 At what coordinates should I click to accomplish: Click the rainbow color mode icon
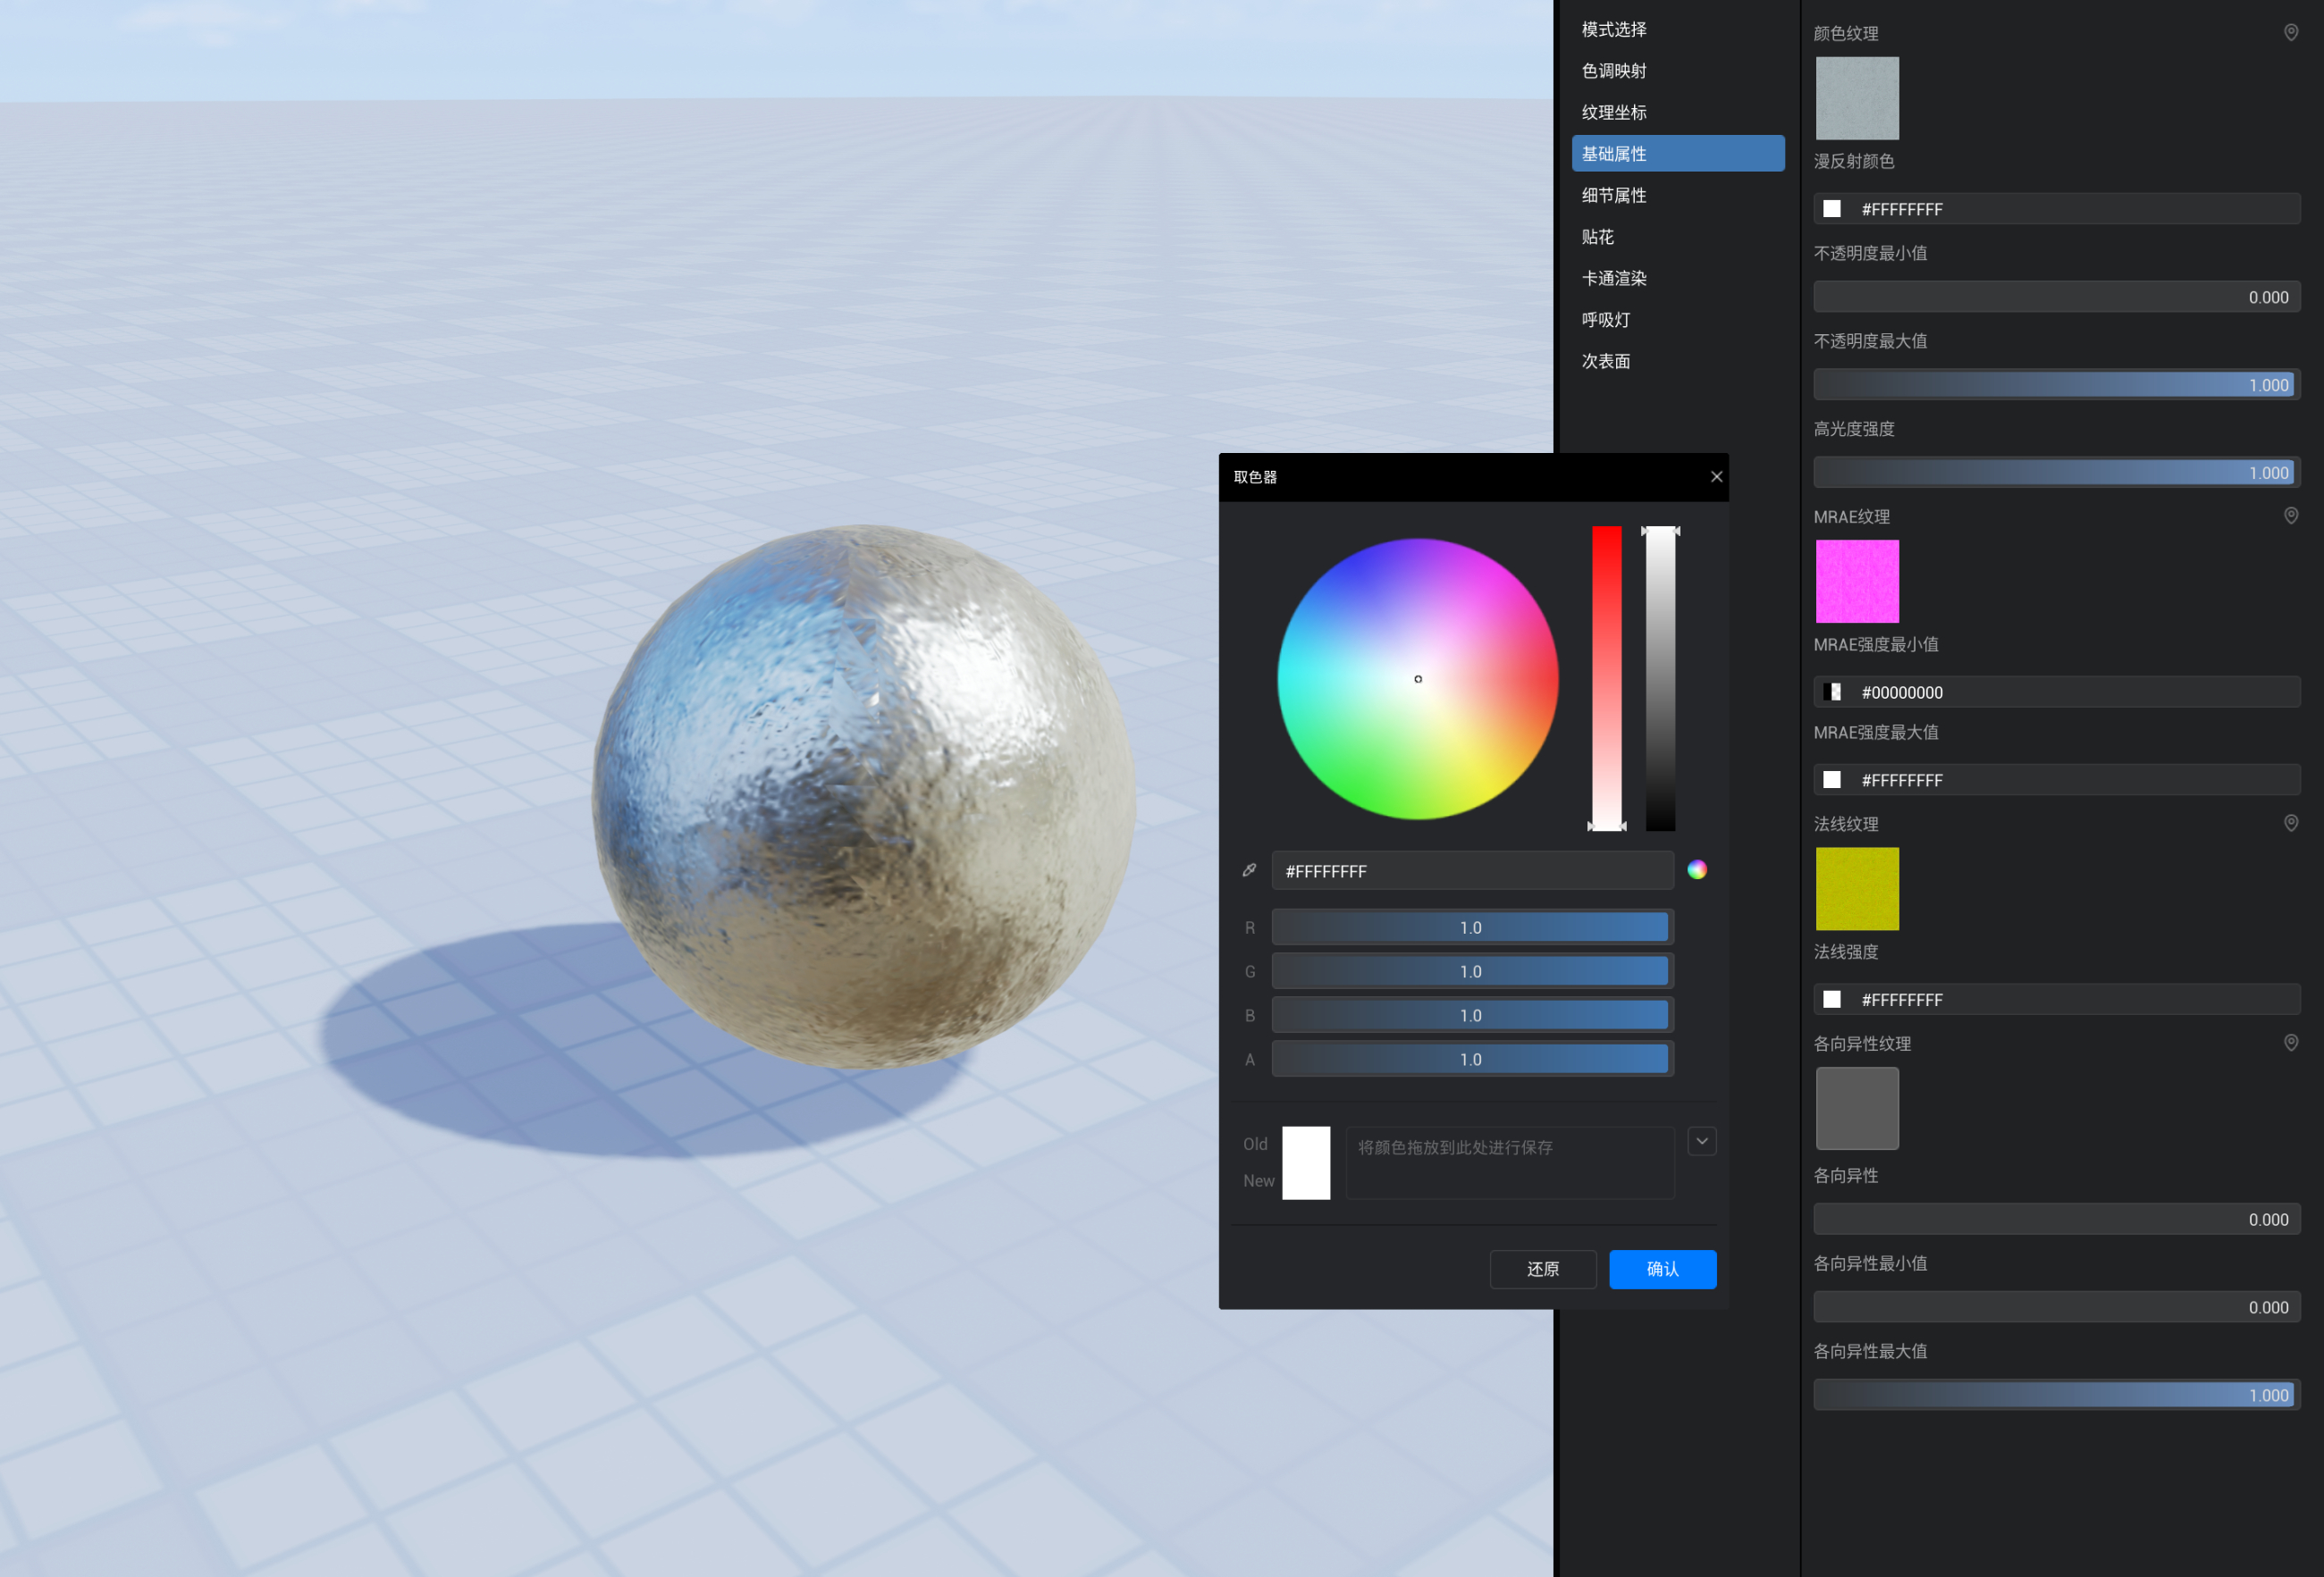[x=1697, y=870]
